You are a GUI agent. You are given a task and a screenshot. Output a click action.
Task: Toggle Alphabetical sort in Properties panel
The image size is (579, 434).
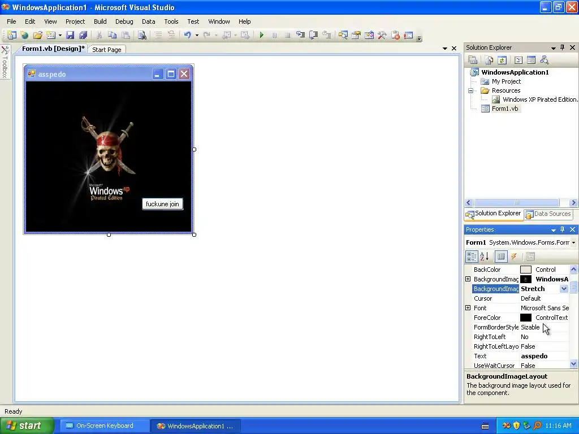(x=485, y=257)
